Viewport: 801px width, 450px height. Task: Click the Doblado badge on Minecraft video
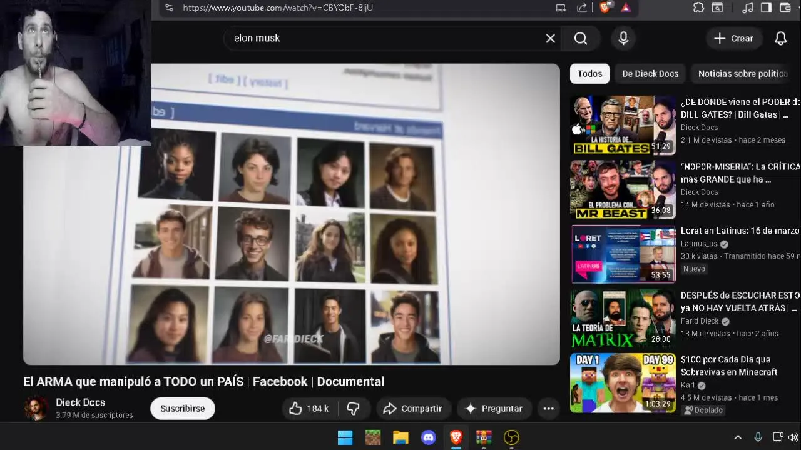703,411
